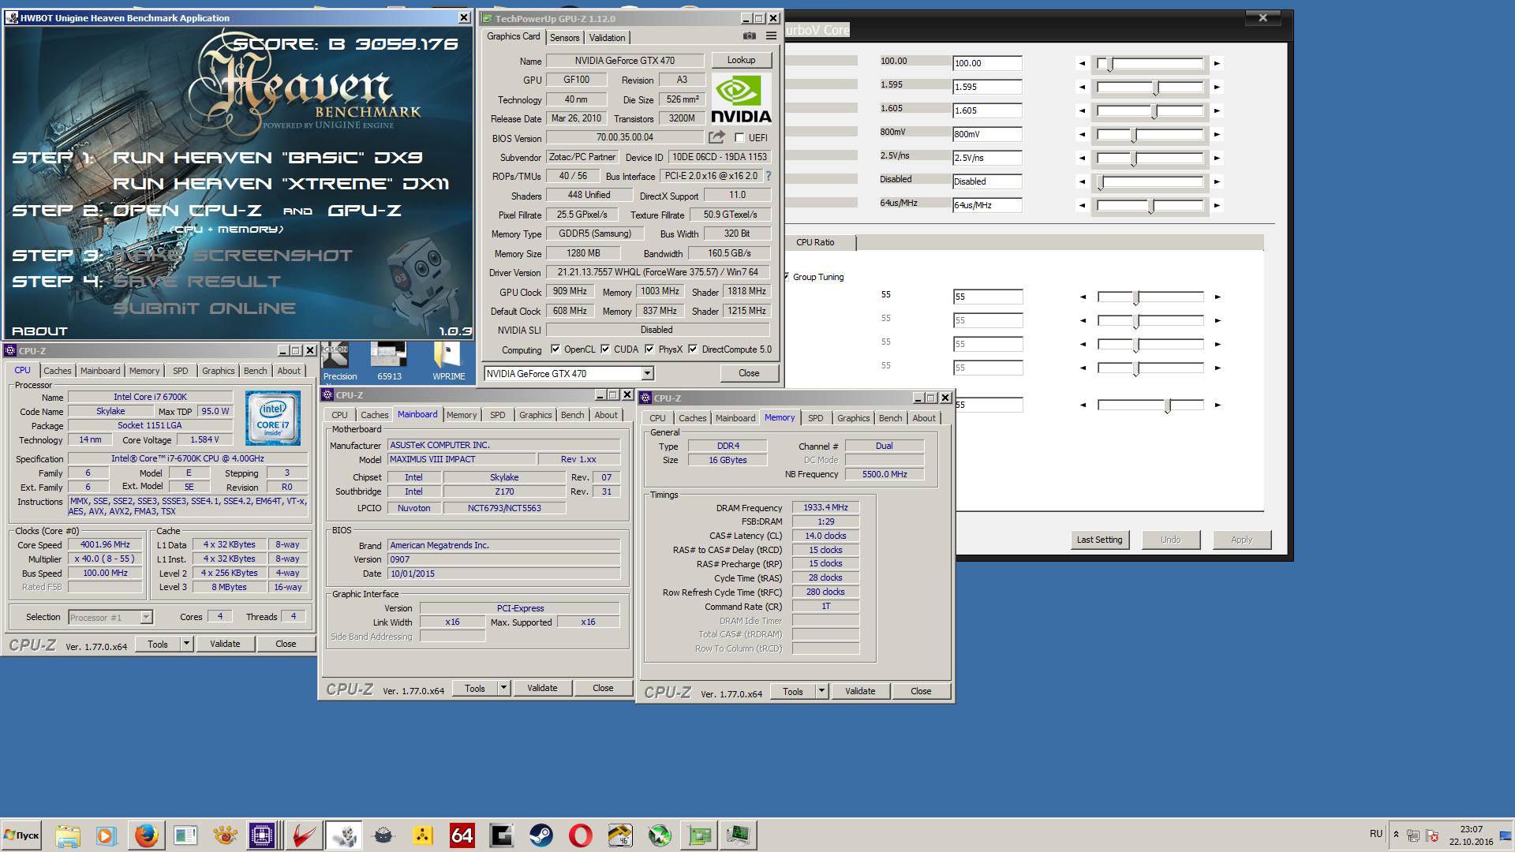The image size is (1515, 852).
Task: Toggle the Group Tuning checkbox in TurboV
Action: 786,277
